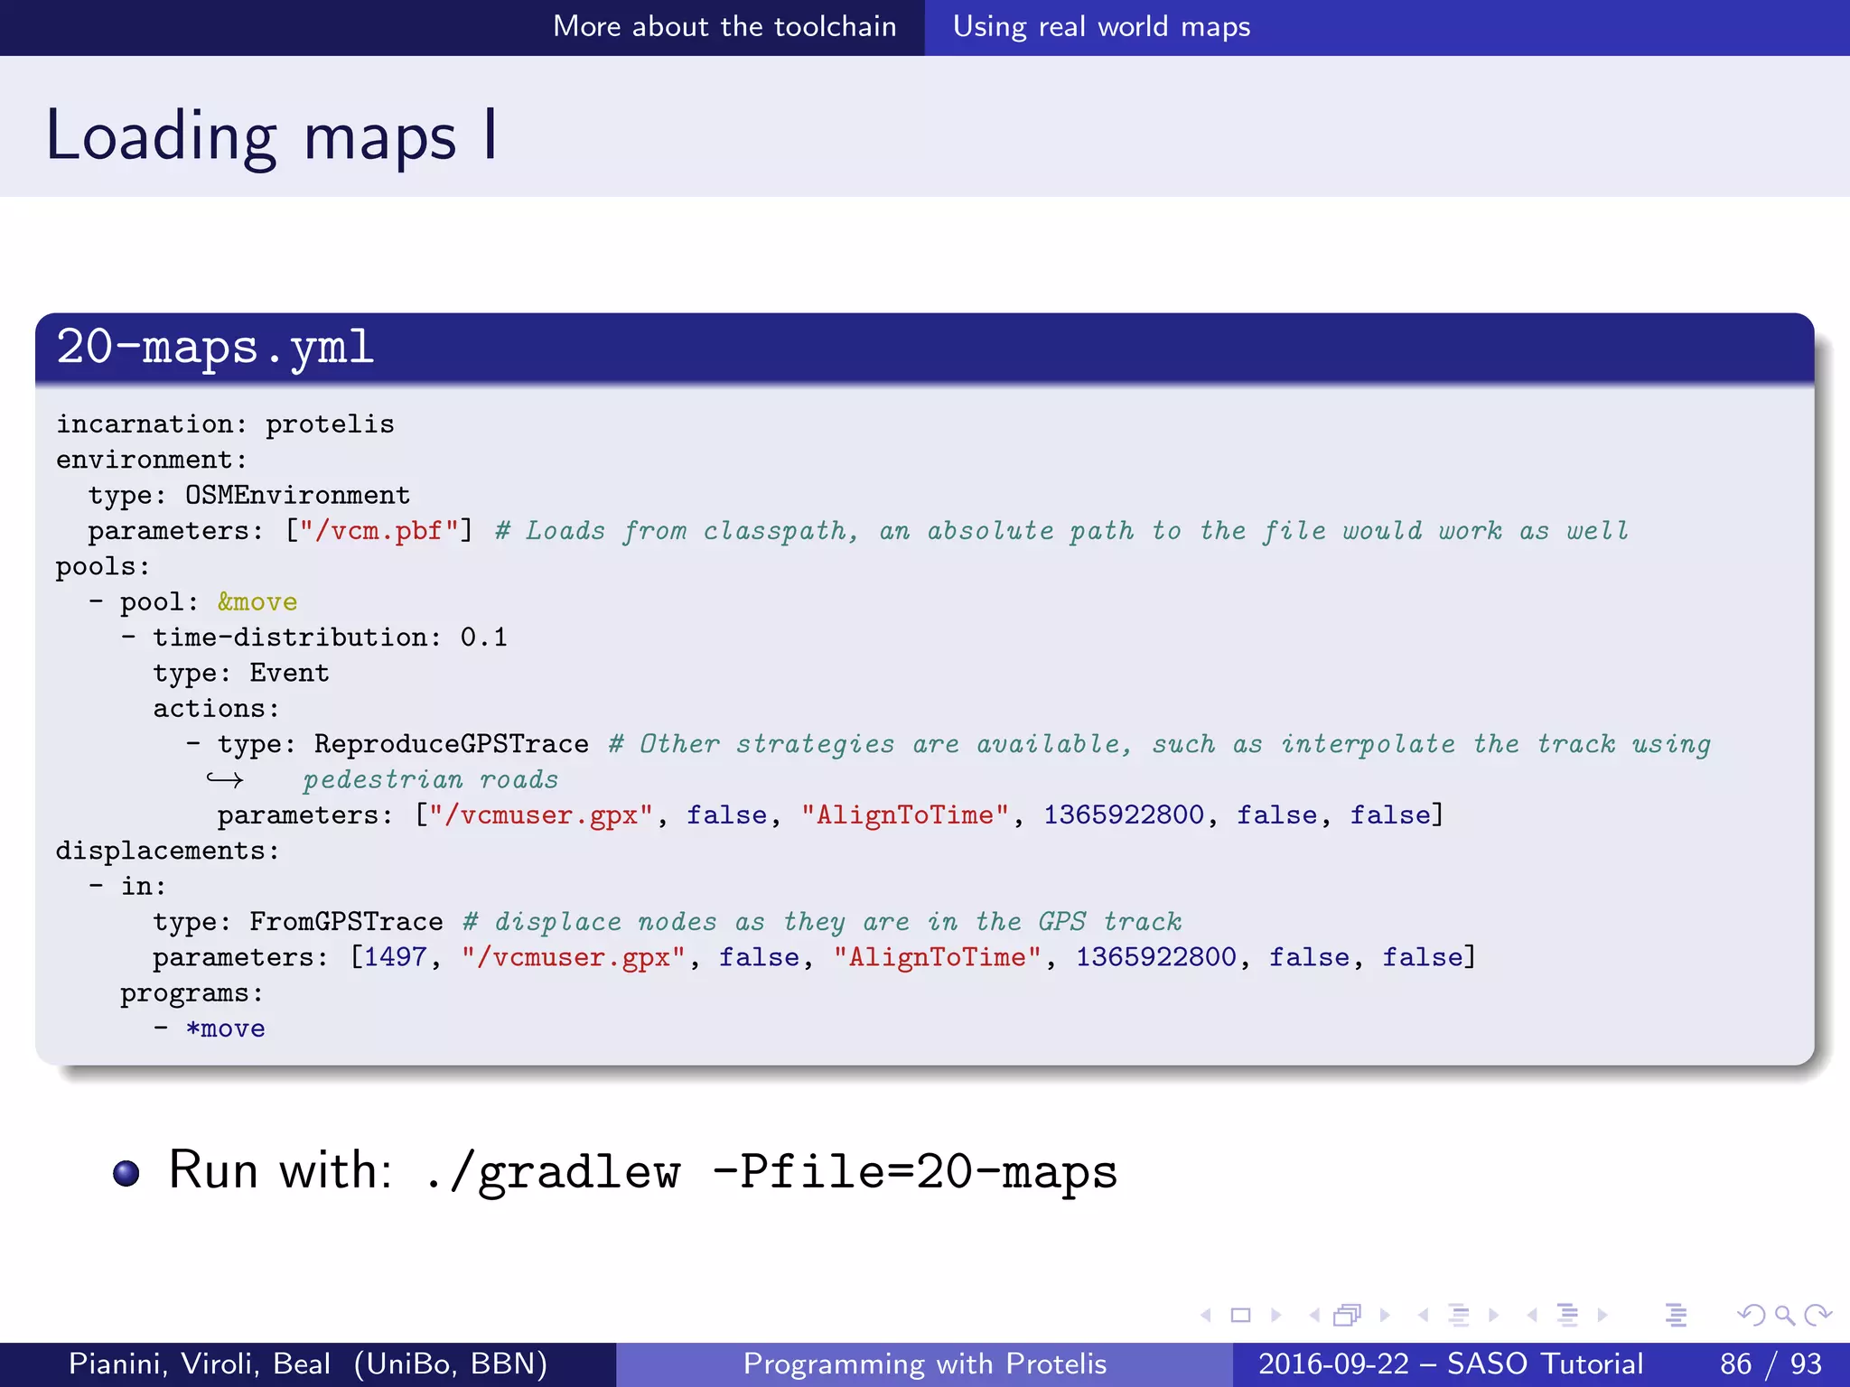Click the stacked frames navigation icon
Image resolution: width=1850 pixels, height=1387 pixels.
pos(1348,1315)
